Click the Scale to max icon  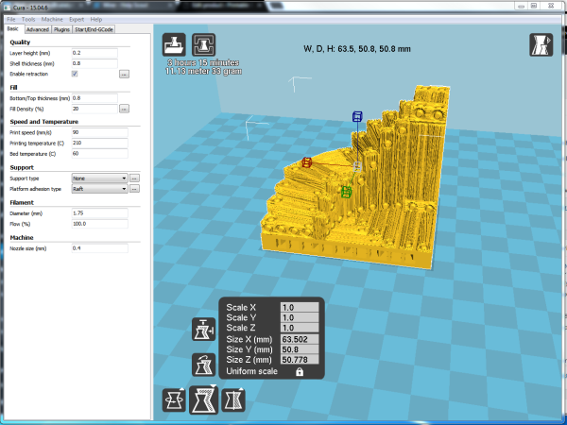point(203,362)
